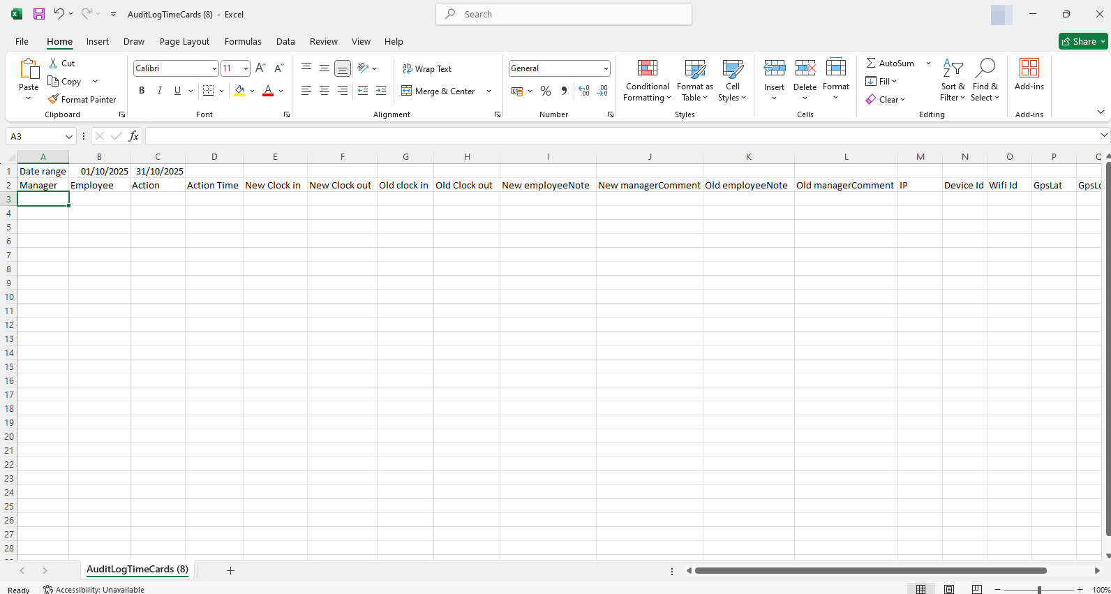The width and height of the screenshot is (1111, 594).
Task: Open the Calibri font name dropdown
Action: (214, 68)
